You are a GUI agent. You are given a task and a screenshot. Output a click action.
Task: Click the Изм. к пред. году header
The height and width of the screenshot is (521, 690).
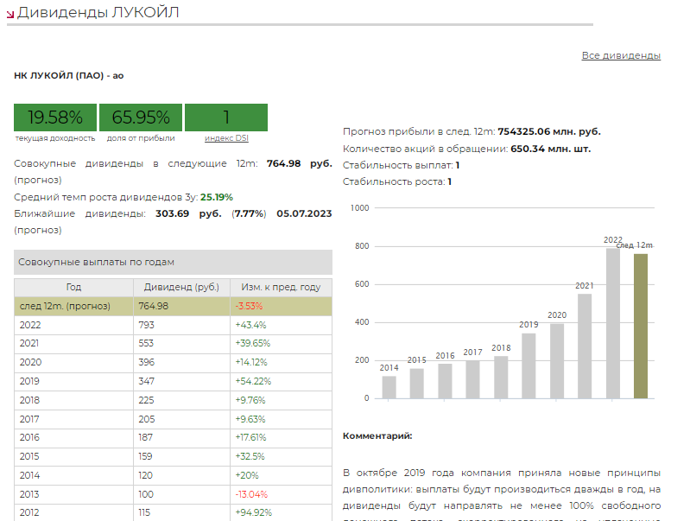[281, 287]
